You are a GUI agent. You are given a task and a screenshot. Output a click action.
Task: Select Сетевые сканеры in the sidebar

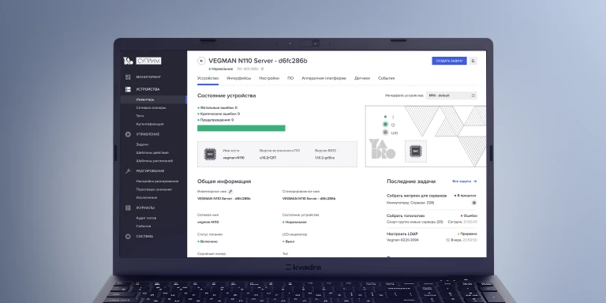click(151, 108)
